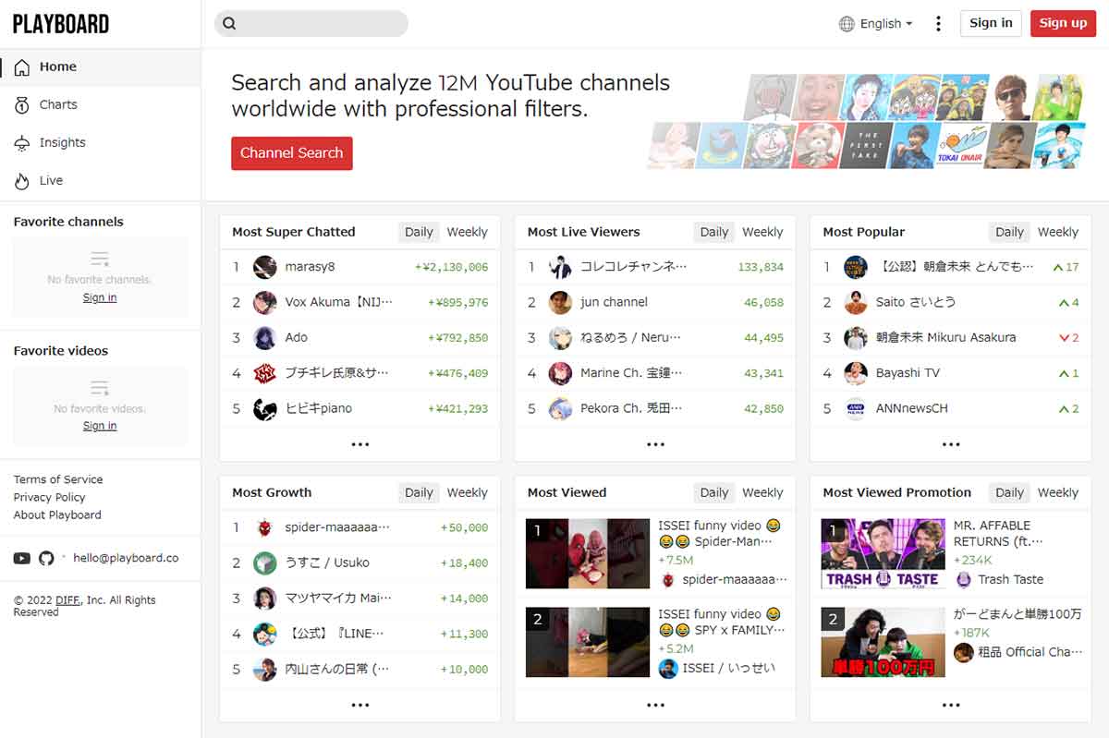Open the GitHub icon link
Screen dimensions: 1109x738
pyautogui.click(x=46, y=558)
